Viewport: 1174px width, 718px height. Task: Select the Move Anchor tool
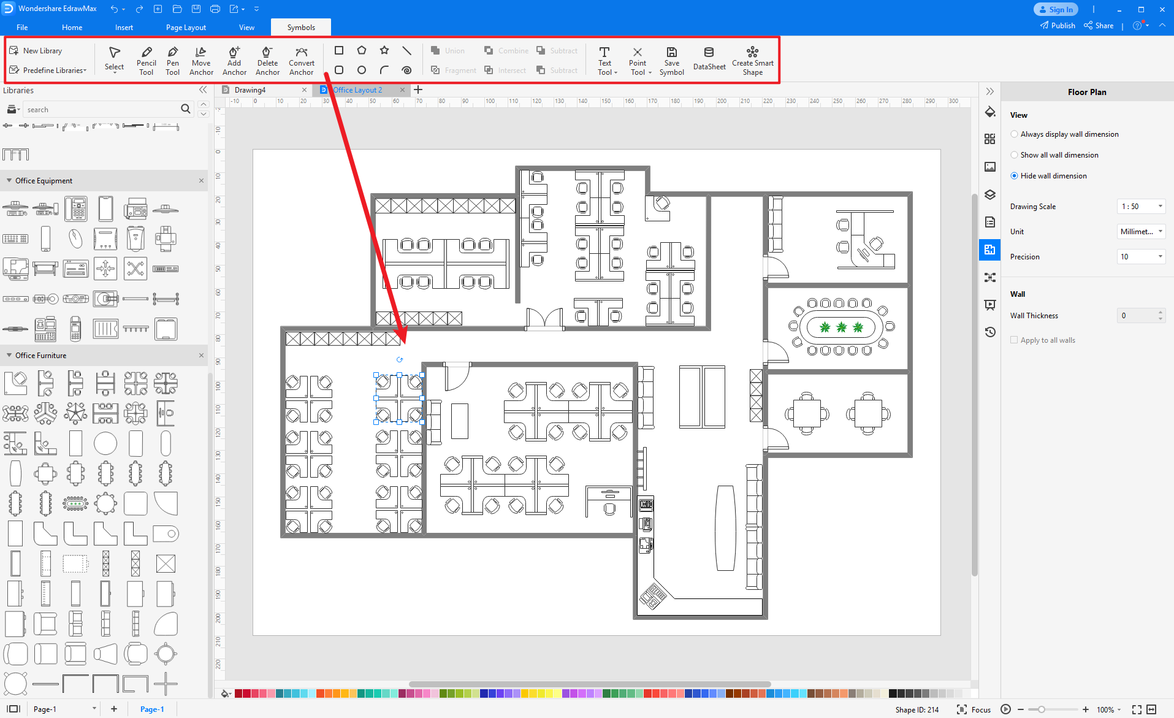click(x=200, y=59)
